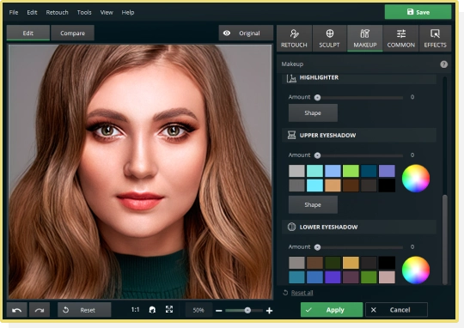The height and width of the screenshot is (328, 464).
Task: Open the Tools menu
Action: pyautogui.click(x=84, y=12)
